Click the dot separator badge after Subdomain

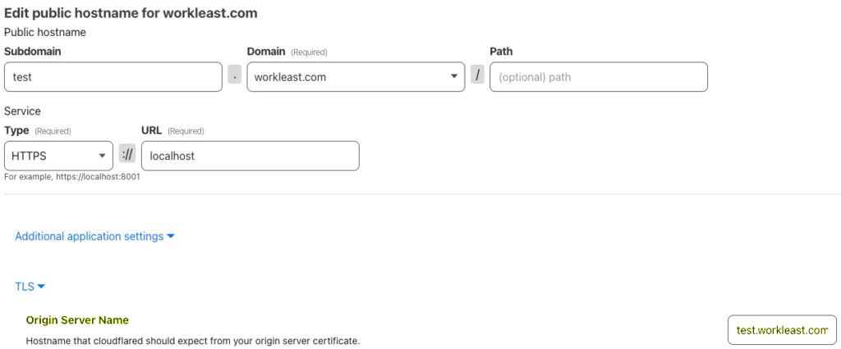[x=234, y=74]
